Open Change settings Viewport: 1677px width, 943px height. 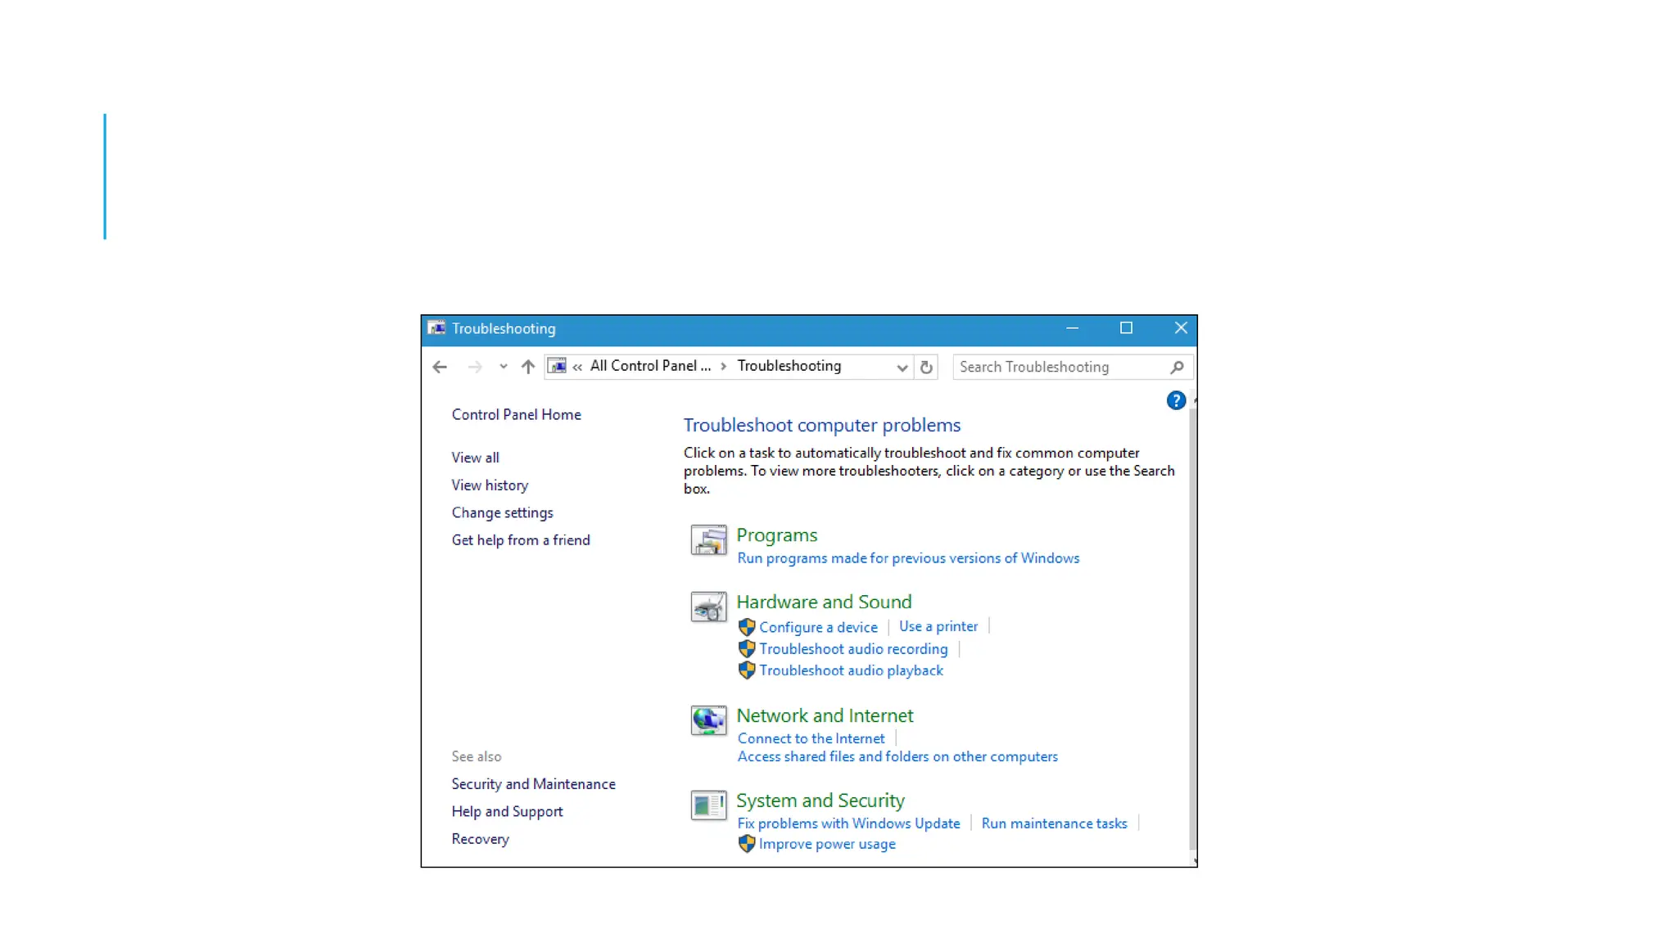(502, 512)
